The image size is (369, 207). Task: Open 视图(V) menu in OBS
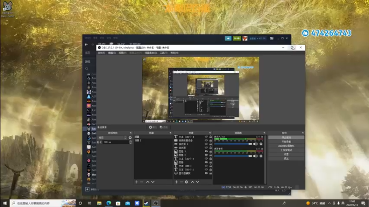click(122, 53)
